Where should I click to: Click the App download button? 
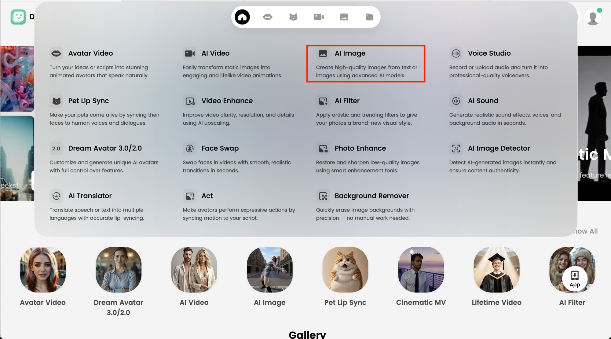(575, 279)
